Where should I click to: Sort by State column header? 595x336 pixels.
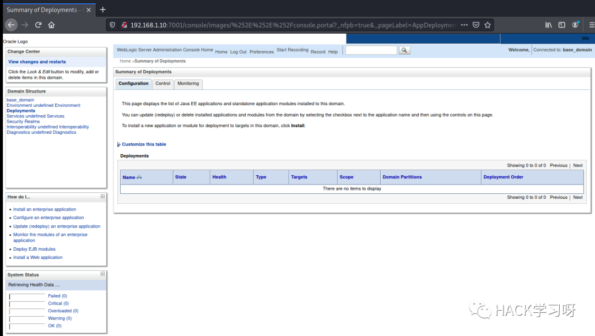181,177
